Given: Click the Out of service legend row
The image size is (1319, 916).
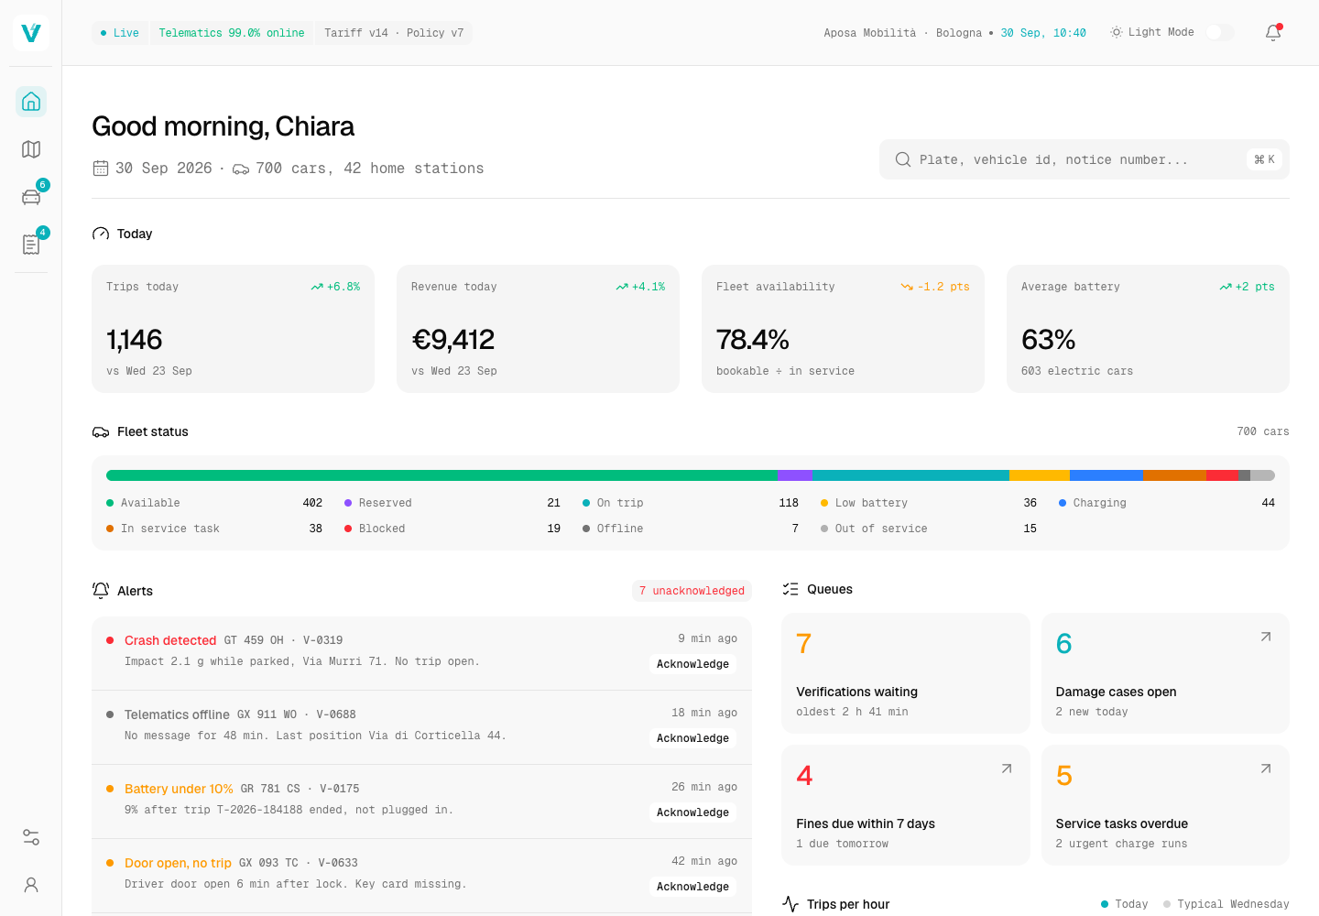Looking at the screenshot, I should pos(929,529).
